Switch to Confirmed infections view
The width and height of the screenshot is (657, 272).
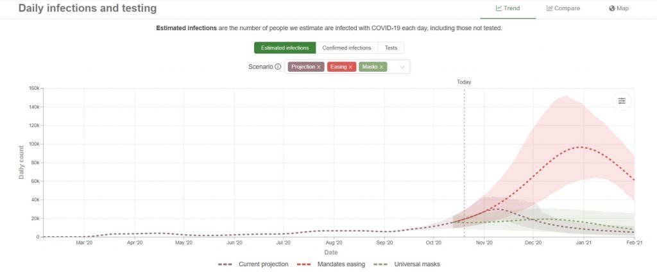346,47
